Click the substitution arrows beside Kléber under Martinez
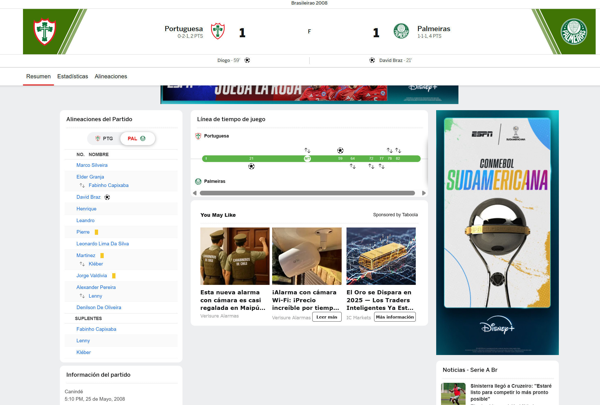This screenshot has height=405, width=600. (82, 264)
